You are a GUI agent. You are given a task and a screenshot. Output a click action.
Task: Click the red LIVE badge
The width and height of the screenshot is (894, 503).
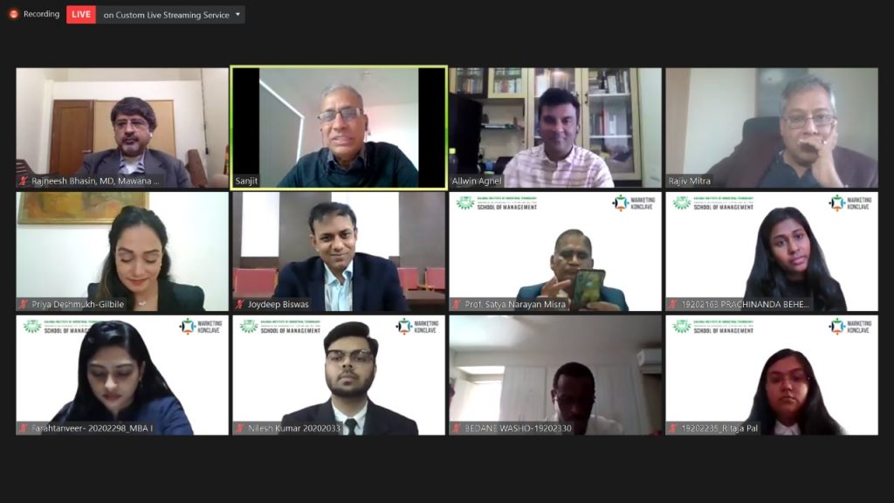pos(81,14)
